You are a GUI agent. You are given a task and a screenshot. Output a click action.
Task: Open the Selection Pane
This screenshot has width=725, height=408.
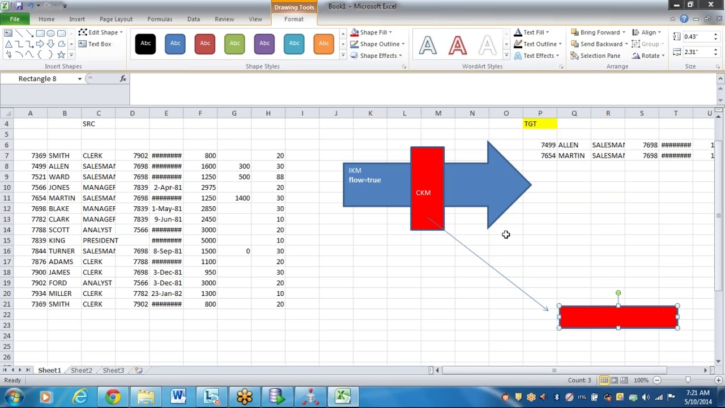tap(595, 56)
